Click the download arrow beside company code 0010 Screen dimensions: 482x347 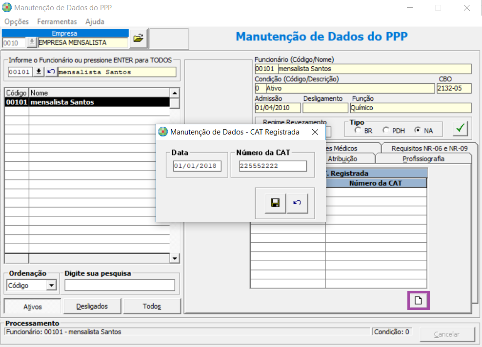click(32, 42)
